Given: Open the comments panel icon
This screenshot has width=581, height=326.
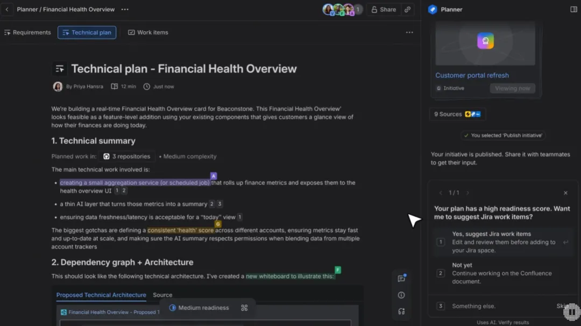Looking at the screenshot, I should 401,279.
